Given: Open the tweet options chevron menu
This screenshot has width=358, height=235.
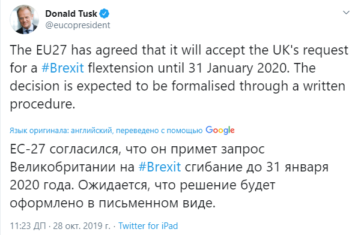Looking at the screenshot, I should click(x=347, y=13).
